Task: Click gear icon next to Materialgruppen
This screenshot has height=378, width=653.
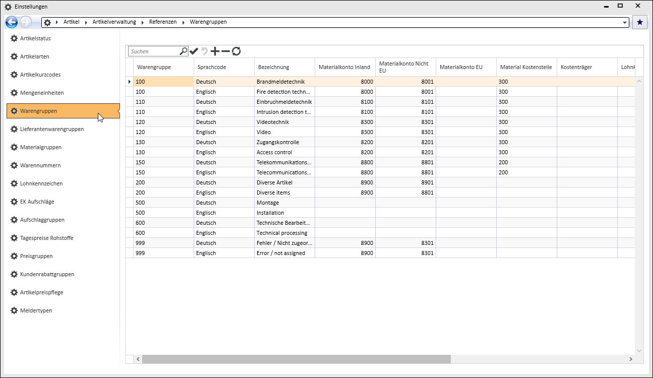Action: pos(14,147)
